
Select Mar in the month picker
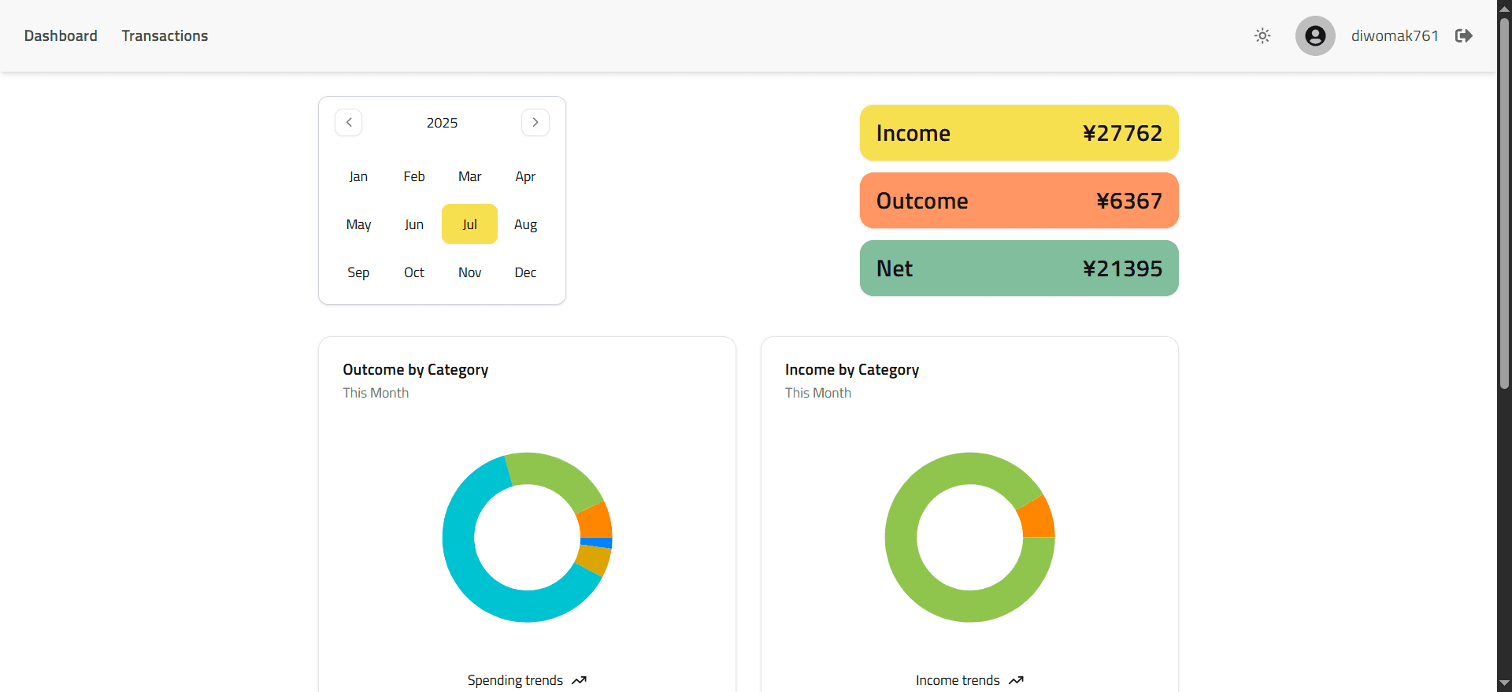click(470, 176)
